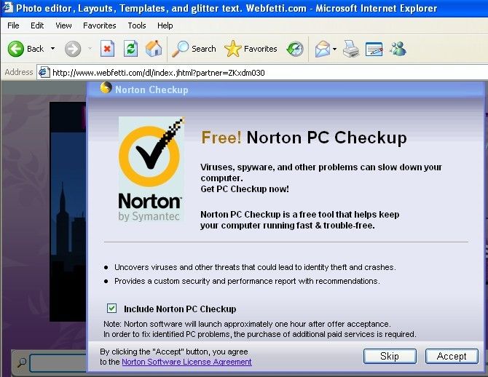Open the Messenger people icon
Viewport: 488px width, 377px height.
(x=398, y=49)
